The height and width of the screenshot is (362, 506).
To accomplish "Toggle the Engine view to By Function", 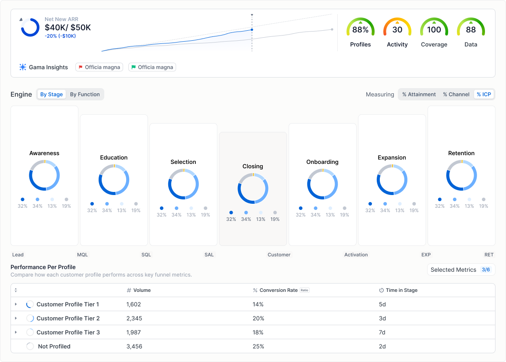I will click(x=85, y=94).
